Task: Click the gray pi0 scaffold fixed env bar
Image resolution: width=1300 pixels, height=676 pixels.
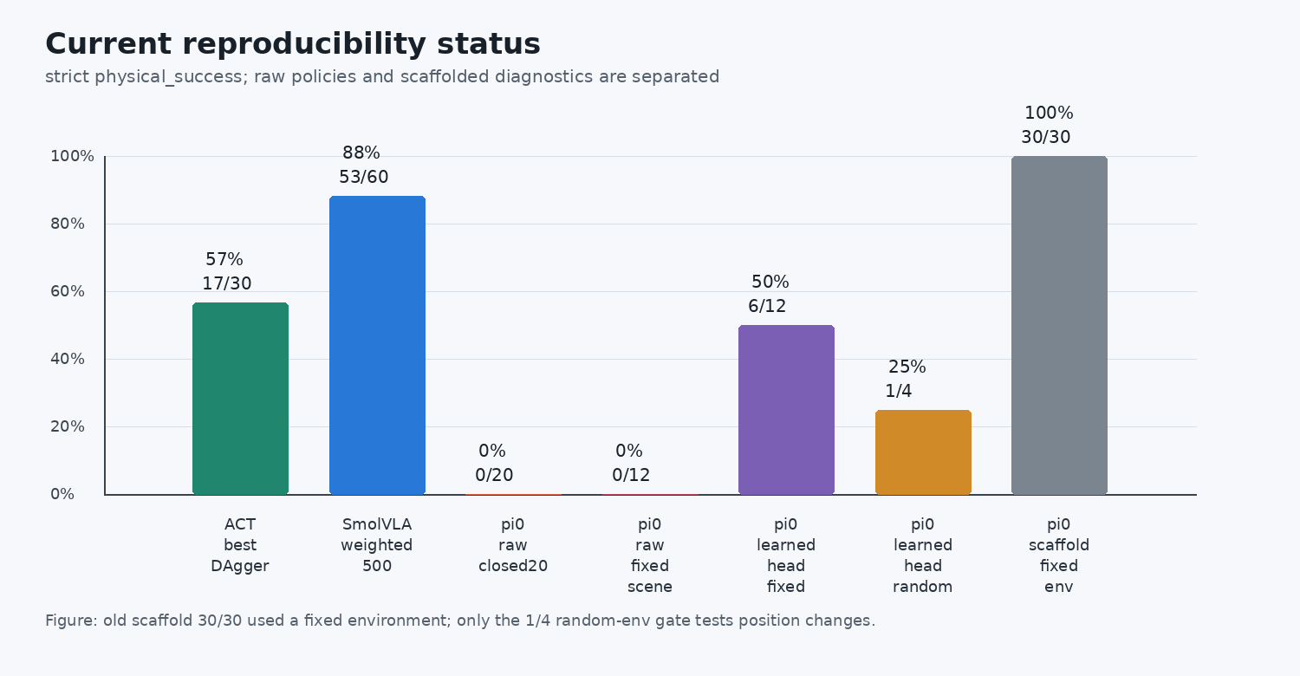Action: (1059, 326)
